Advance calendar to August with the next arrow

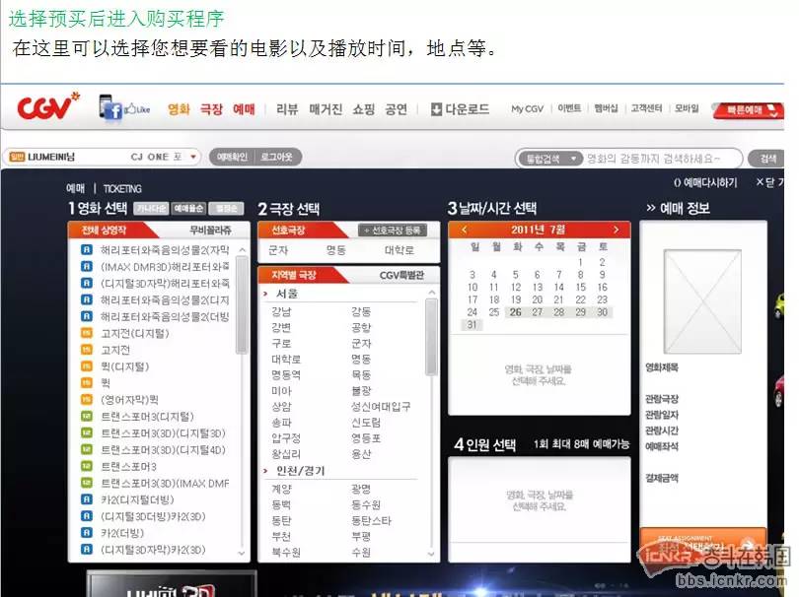[617, 230]
